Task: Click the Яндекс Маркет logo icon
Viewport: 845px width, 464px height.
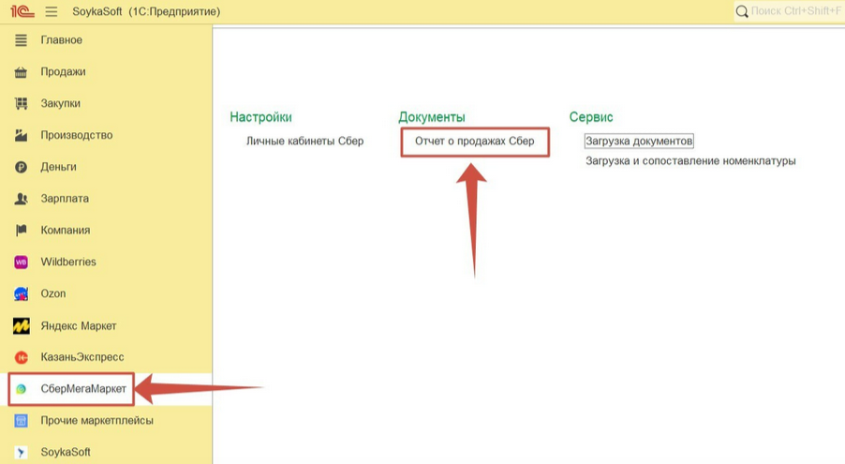Action: pos(22,326)
